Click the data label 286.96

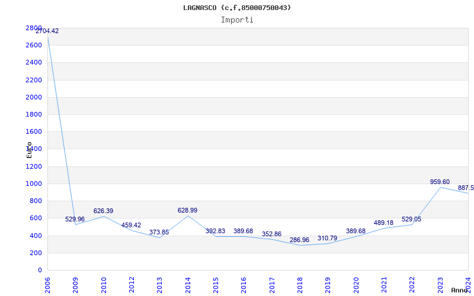[x=299, y=240]
